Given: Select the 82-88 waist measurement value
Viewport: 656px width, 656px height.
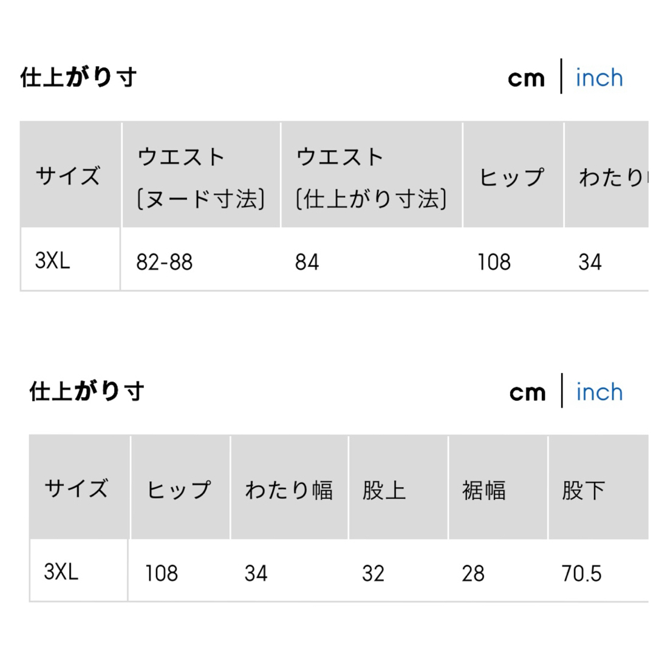Looking at the screenshot, I should [x=163, y=262].
